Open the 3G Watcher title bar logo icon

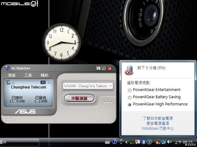click(7, 68)
